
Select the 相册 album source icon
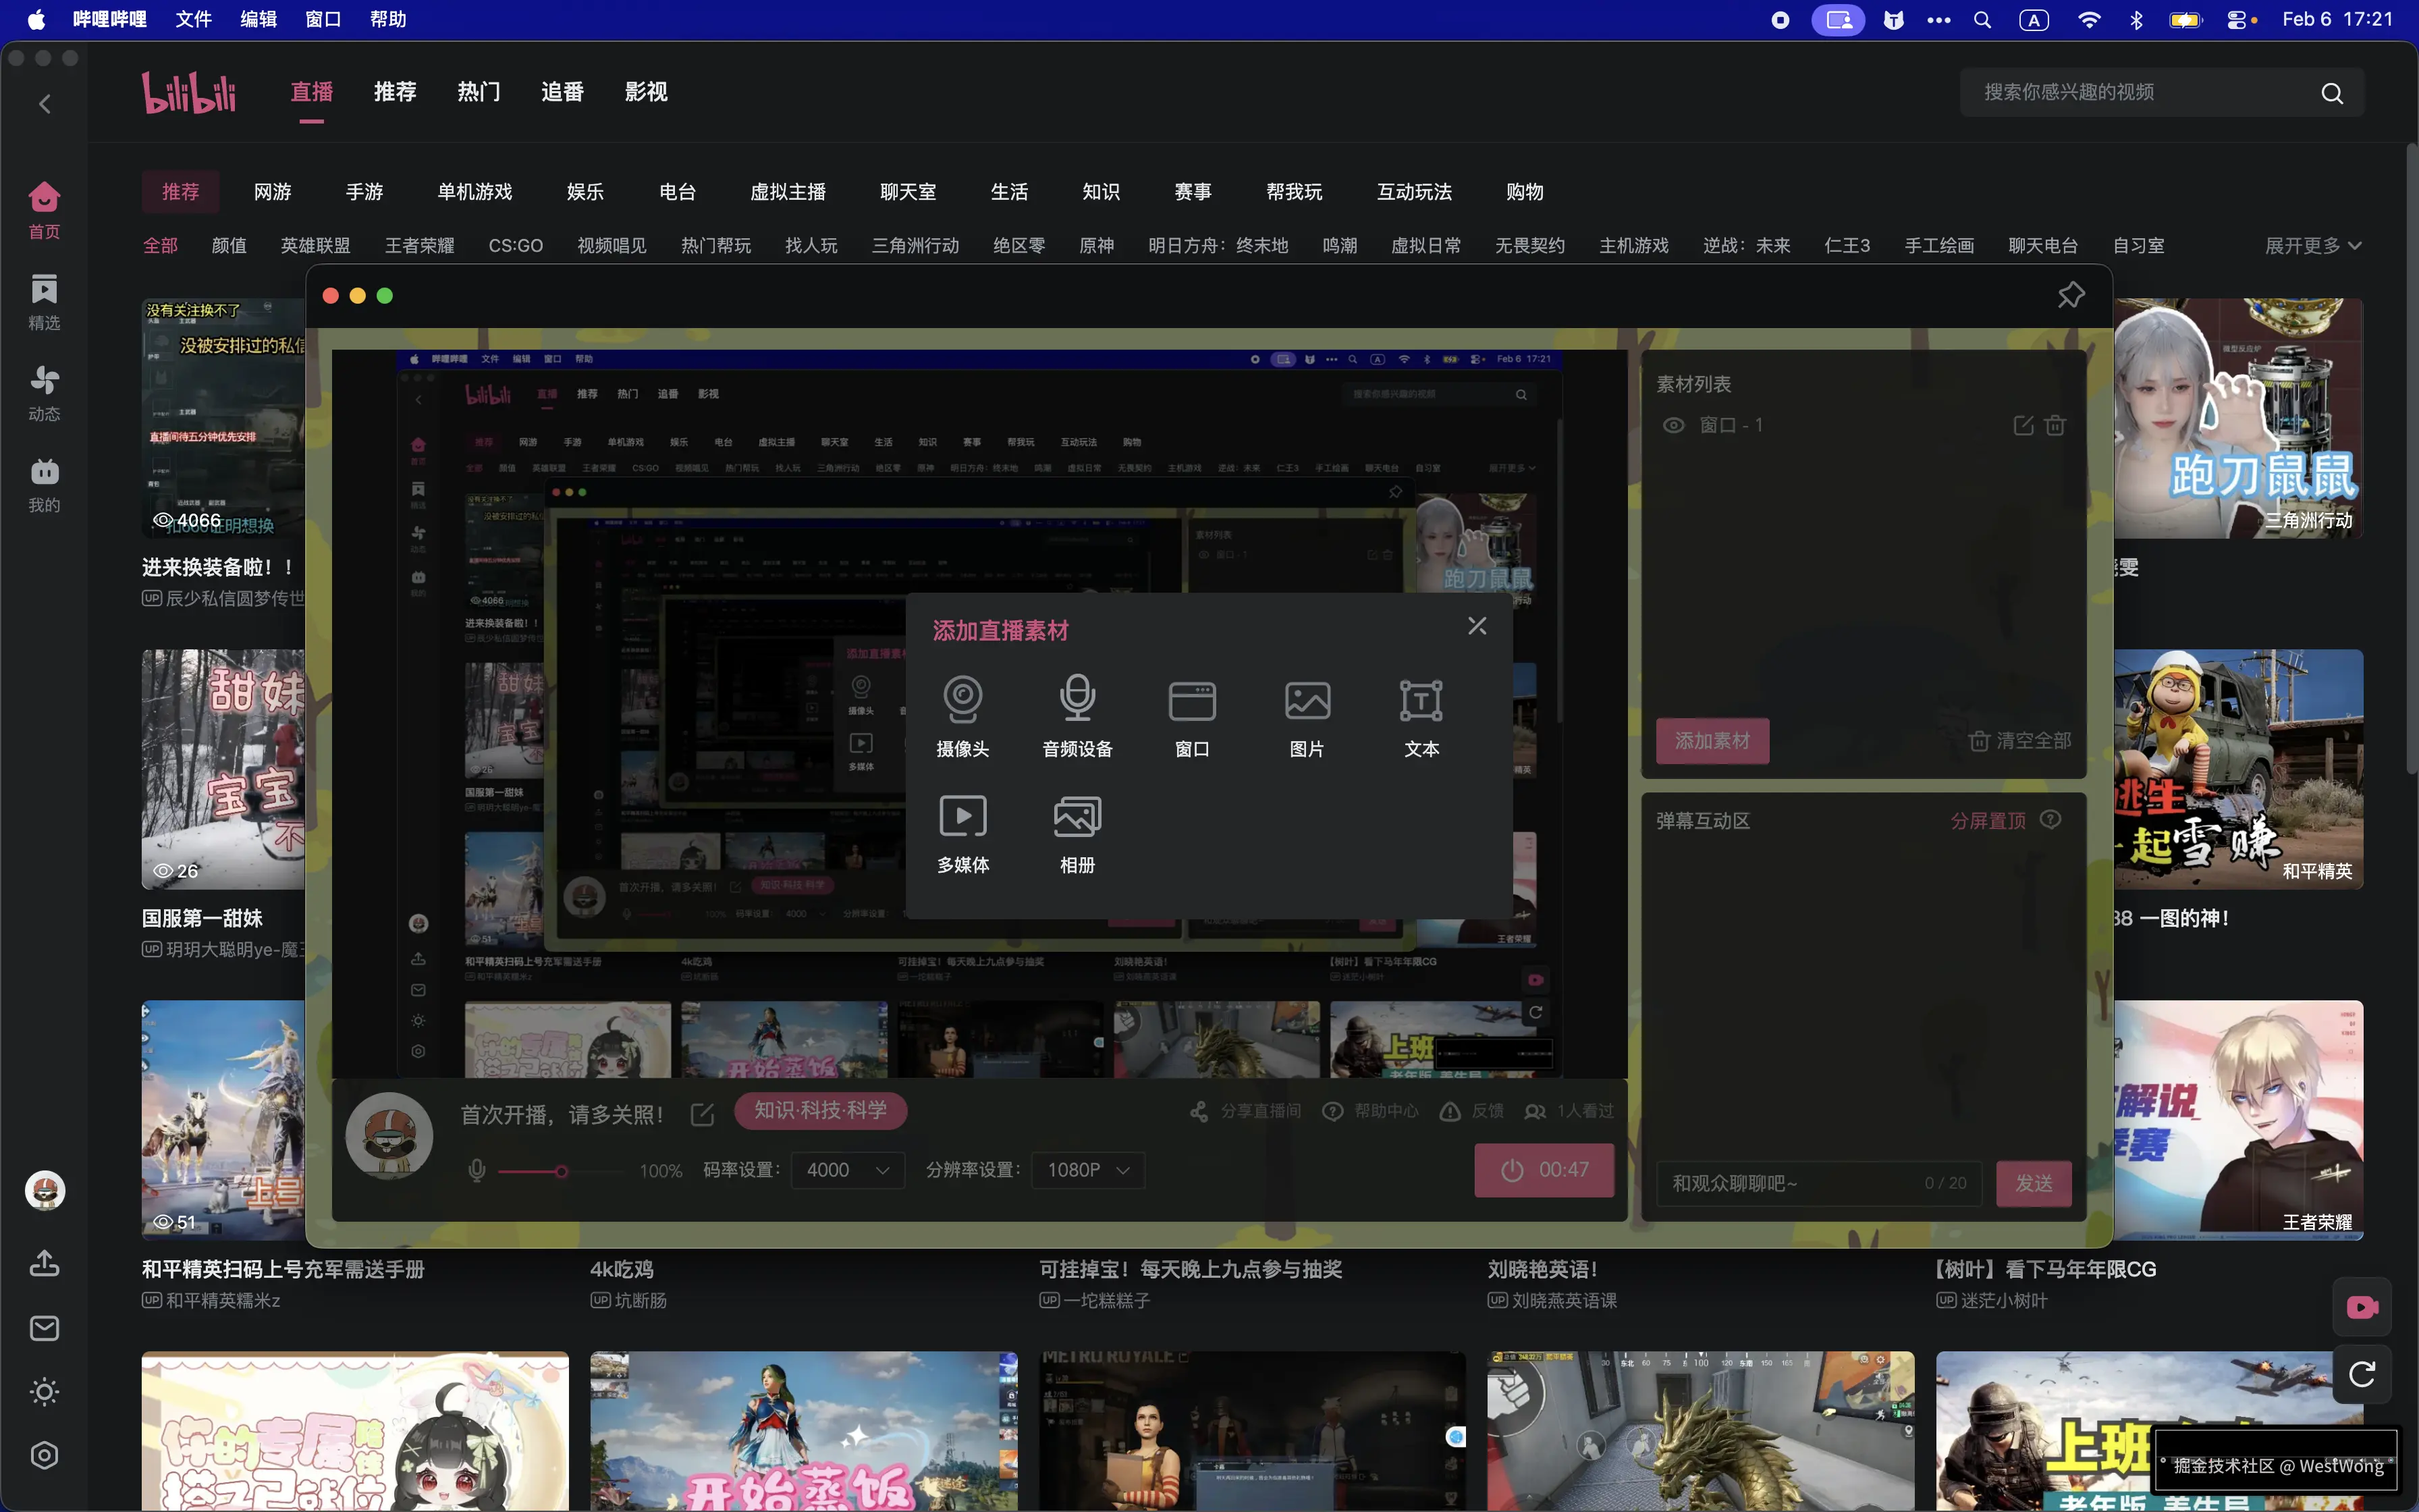pos(1077,817)
